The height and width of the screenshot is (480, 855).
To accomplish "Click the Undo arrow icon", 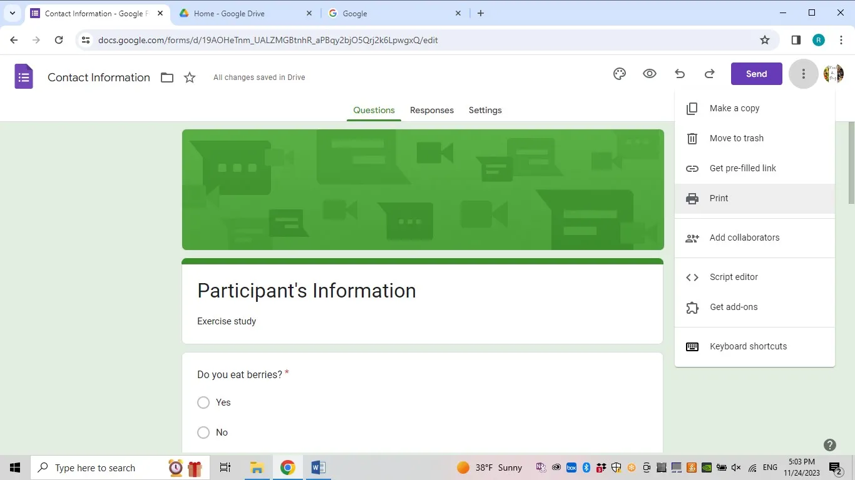I will click(x=679, y=74).
